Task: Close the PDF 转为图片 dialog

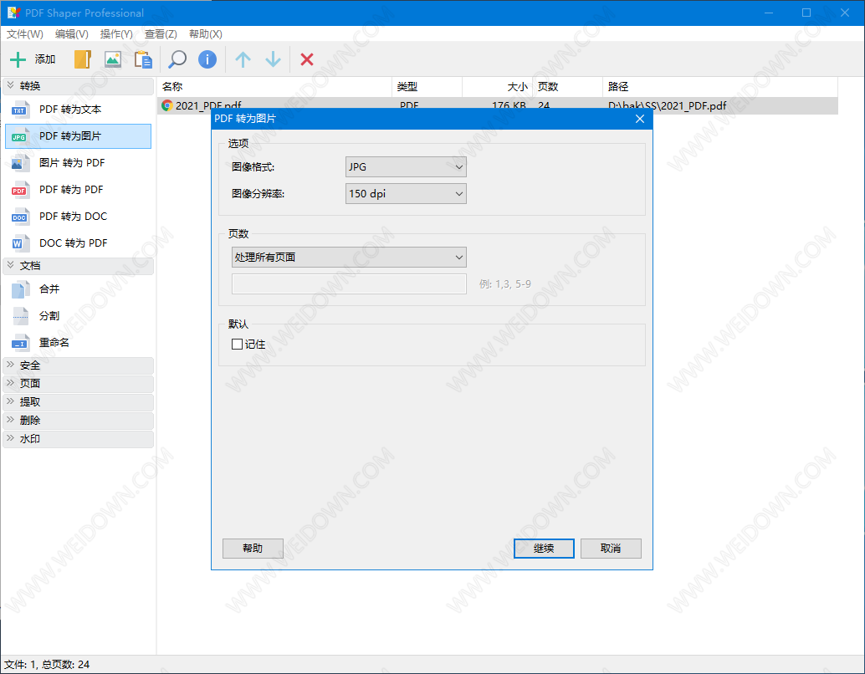Action: pos(640,119)
